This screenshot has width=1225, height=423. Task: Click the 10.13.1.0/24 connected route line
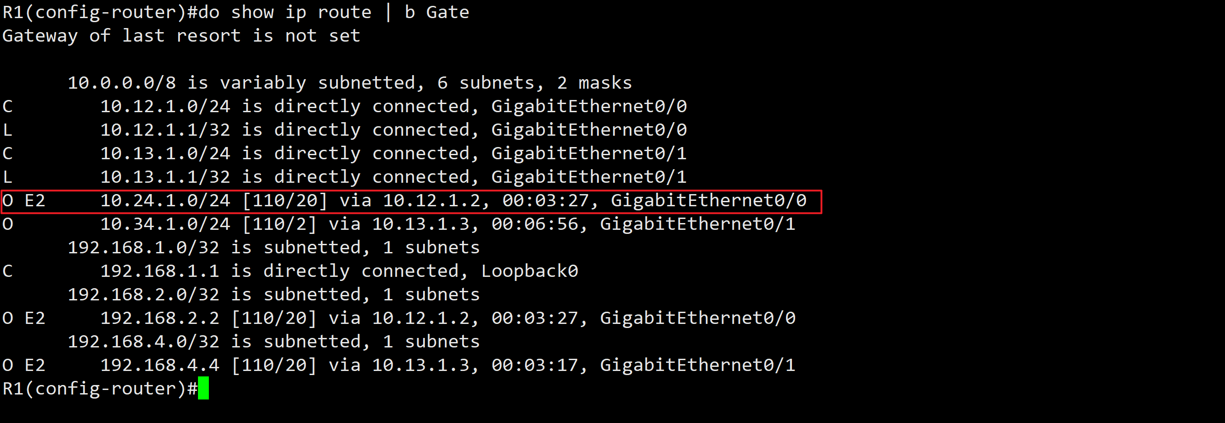click(x=393, y=154)
